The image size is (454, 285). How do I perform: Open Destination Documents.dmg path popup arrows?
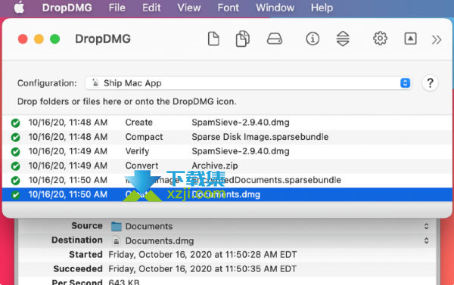pyautogui.click(x=426, y=240)
